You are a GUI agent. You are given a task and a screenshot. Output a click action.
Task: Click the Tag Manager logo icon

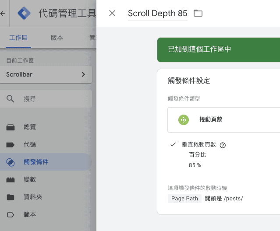(x=24, y=14)
